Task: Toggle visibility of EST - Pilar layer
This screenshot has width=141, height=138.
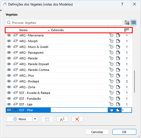Action: [9, 110]
